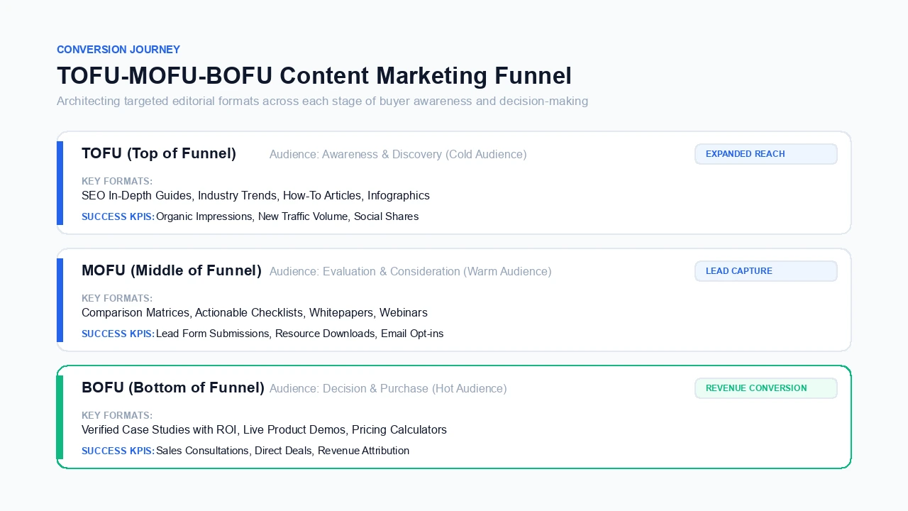Viewport: 908px width, 511px height.
Task: Select the Awareness & Discovery audience text
Action: [x=398, y=155]
